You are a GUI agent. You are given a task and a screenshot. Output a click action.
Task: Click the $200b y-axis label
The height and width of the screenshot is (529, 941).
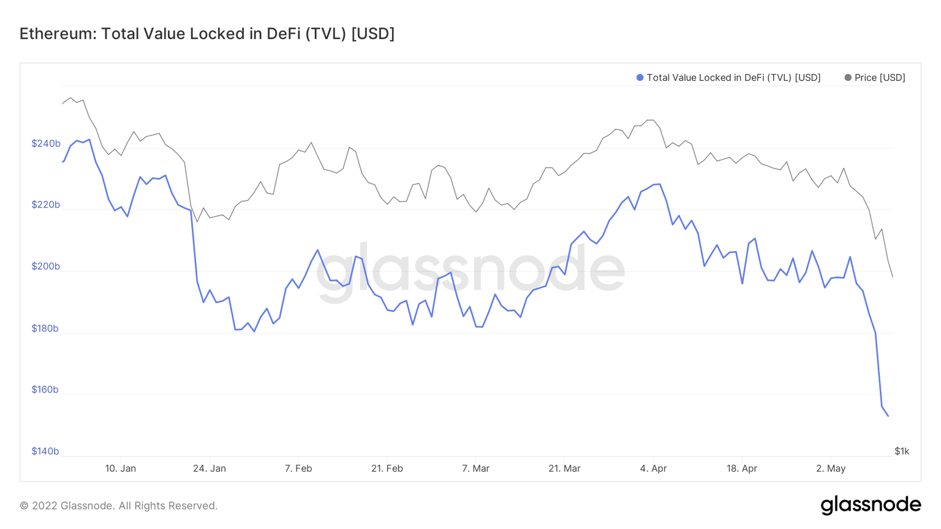[46, 266]
